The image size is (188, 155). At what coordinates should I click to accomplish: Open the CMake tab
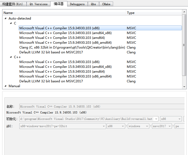tap(106, 4)
